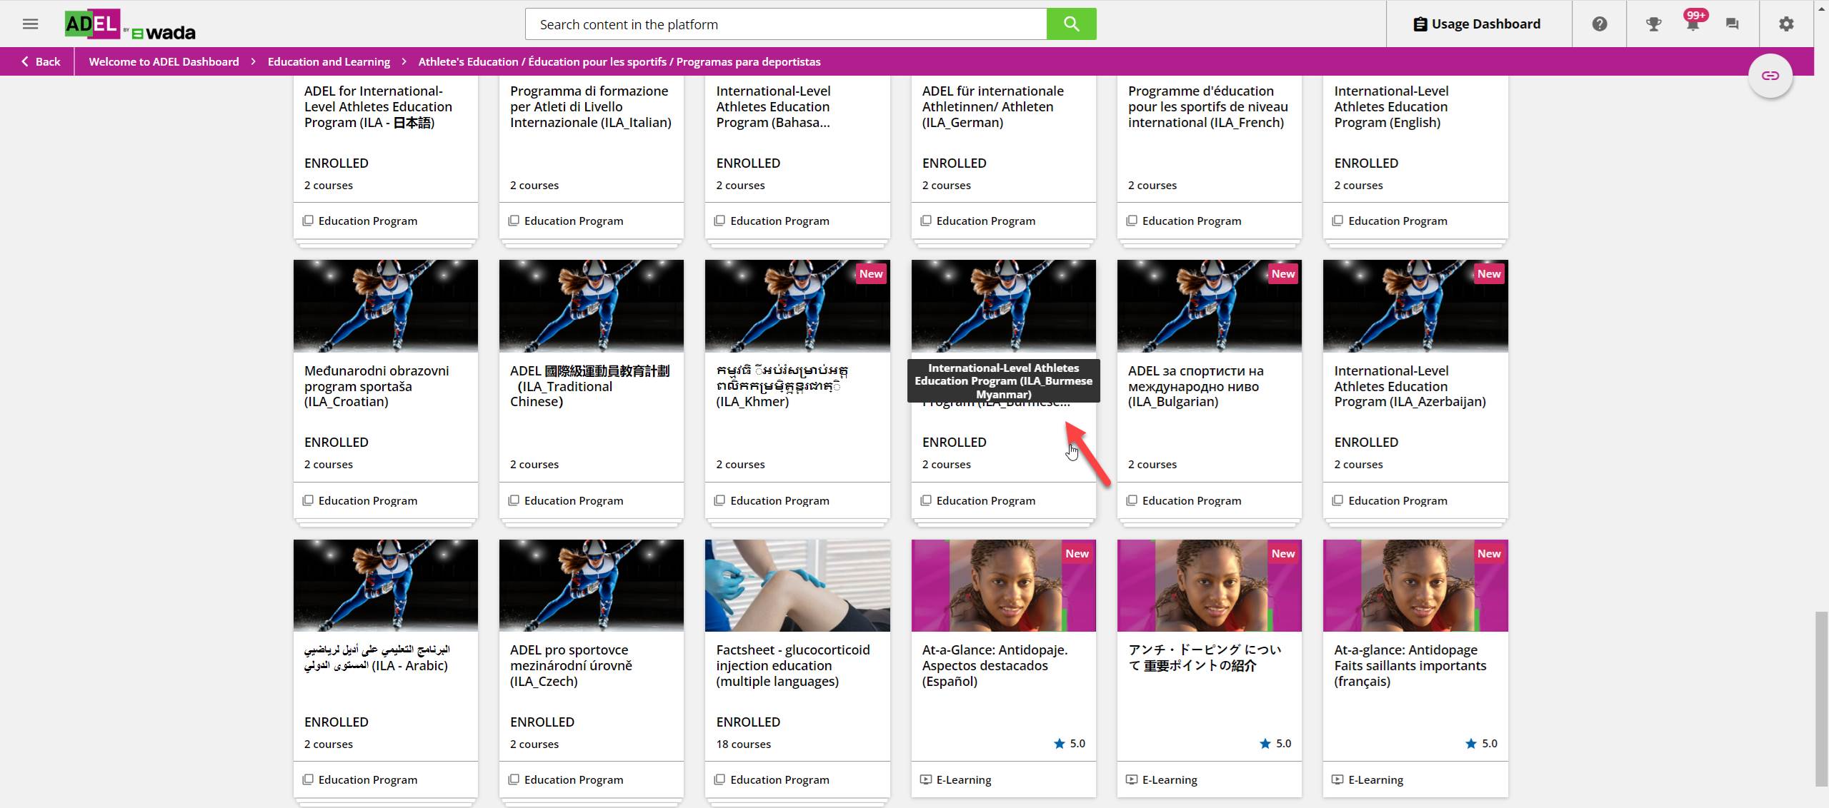
Task: Click the page vertical scrollbar thumb
Action: click(x=1822, y=698)
